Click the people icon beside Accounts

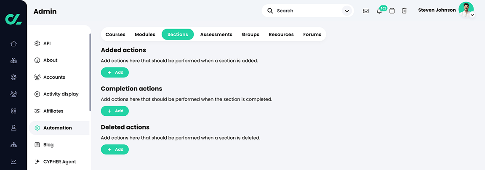(37, 77)
